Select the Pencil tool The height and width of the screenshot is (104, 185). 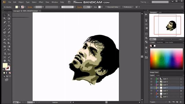click(9, 29)
